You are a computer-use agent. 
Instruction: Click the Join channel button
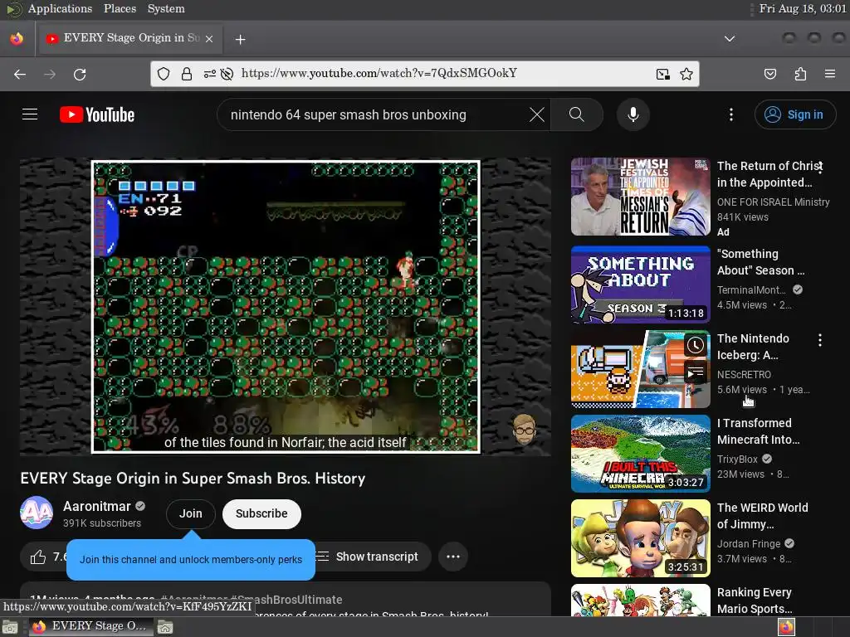coord(191,513)
